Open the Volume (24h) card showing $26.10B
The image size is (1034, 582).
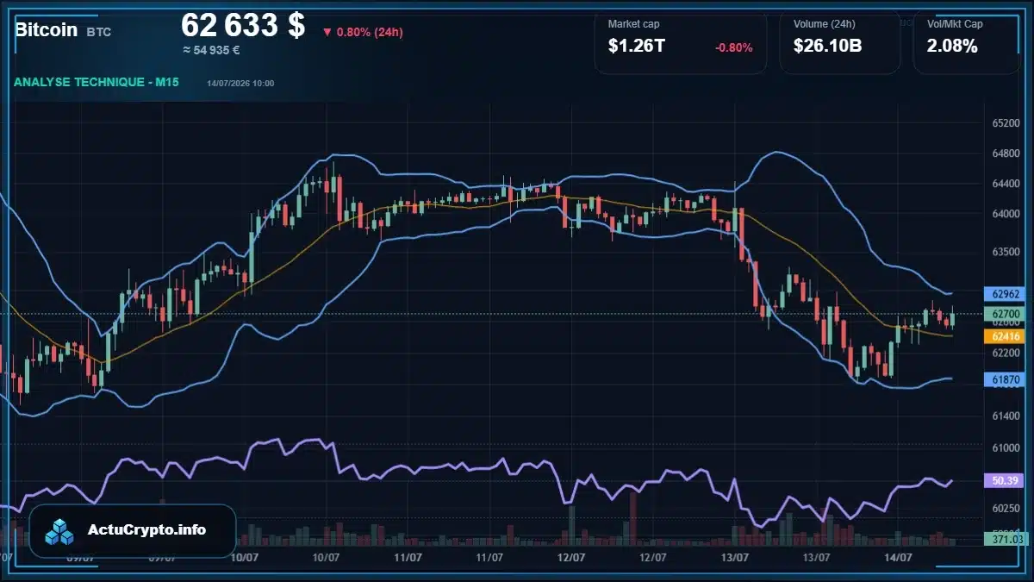point(840,41)
